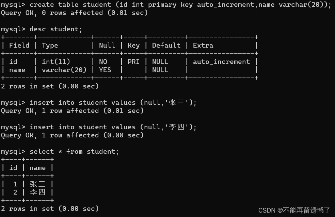Select the 'Type' column header

[50, 46]
